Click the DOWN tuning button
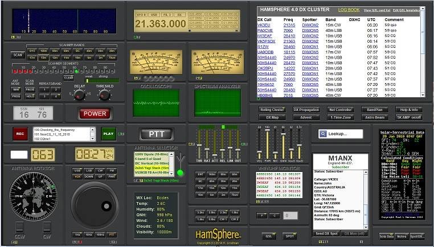Screen dimensions: 434x247 89,176
